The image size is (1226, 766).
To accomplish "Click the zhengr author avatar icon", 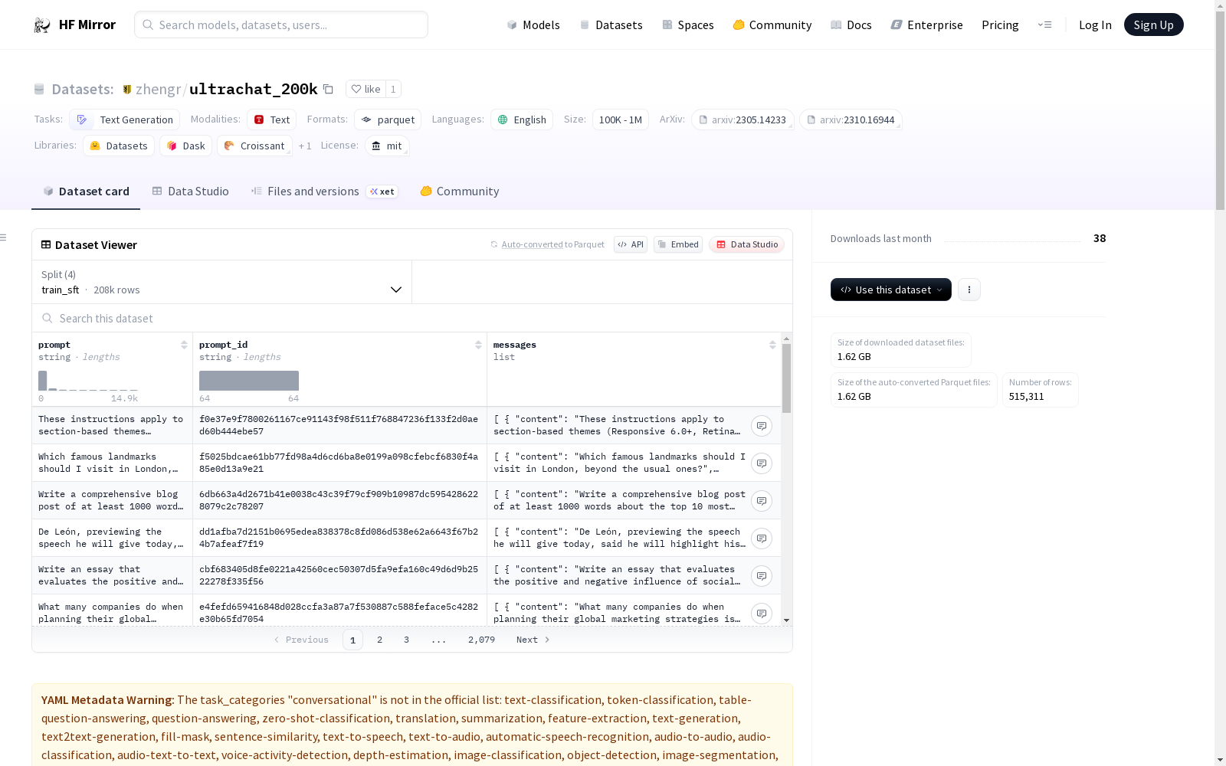I will click(x=127, y=90).
